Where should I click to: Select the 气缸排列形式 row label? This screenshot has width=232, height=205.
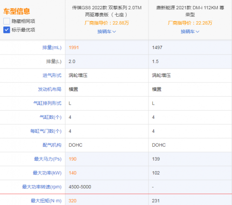(47, 103)
